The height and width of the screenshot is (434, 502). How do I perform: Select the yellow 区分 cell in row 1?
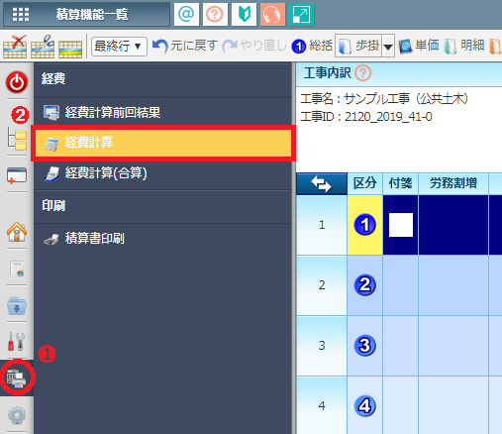[x=364, y=225]
